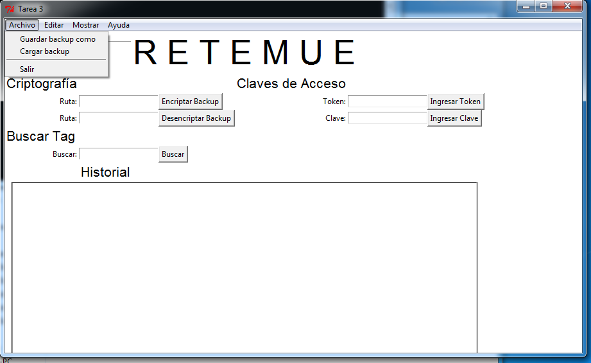Click the Criptografía section label

click(x=42, y=84)
